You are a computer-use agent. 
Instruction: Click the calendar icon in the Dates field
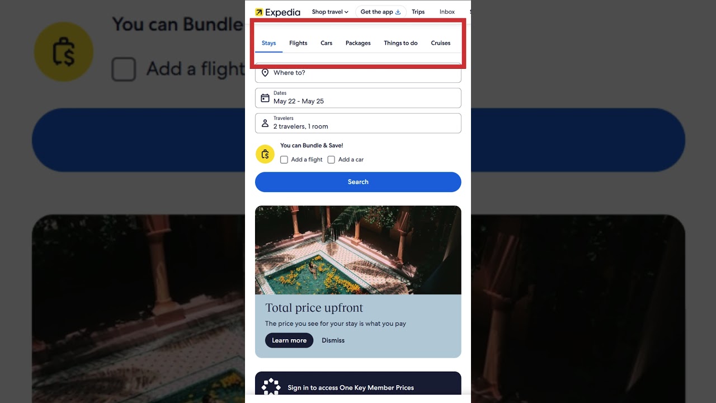265,98
